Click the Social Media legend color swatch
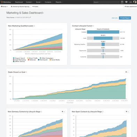This screenshot has width=137, height=137. 50,60
